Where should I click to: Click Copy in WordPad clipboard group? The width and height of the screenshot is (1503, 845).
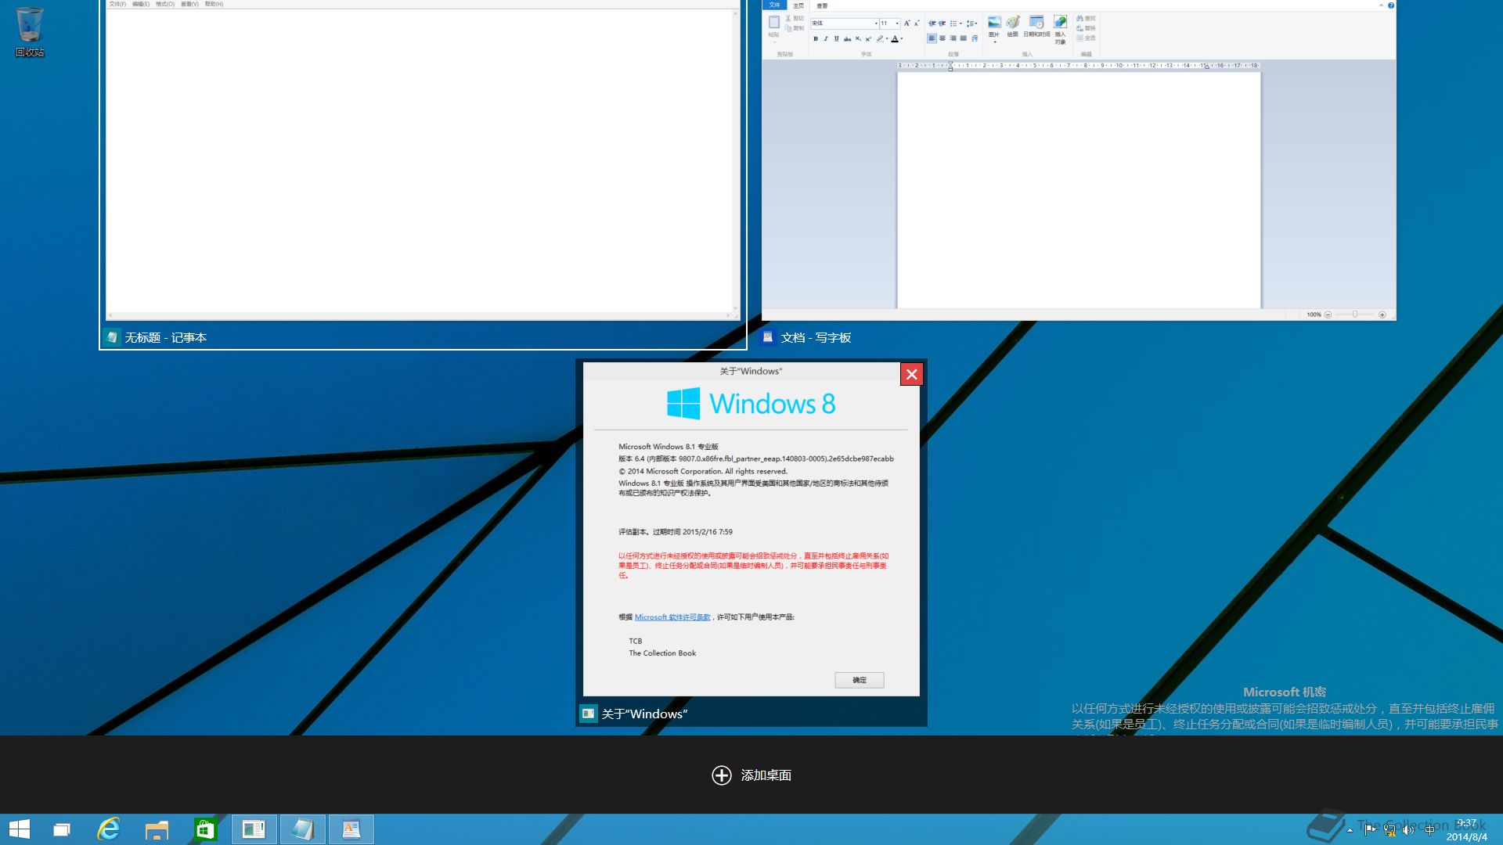click(795, 28)
